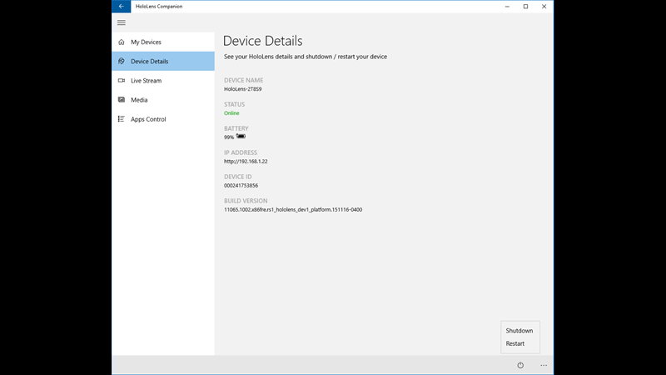Click the DEVICE NAME label

click(x=243, y=80)
